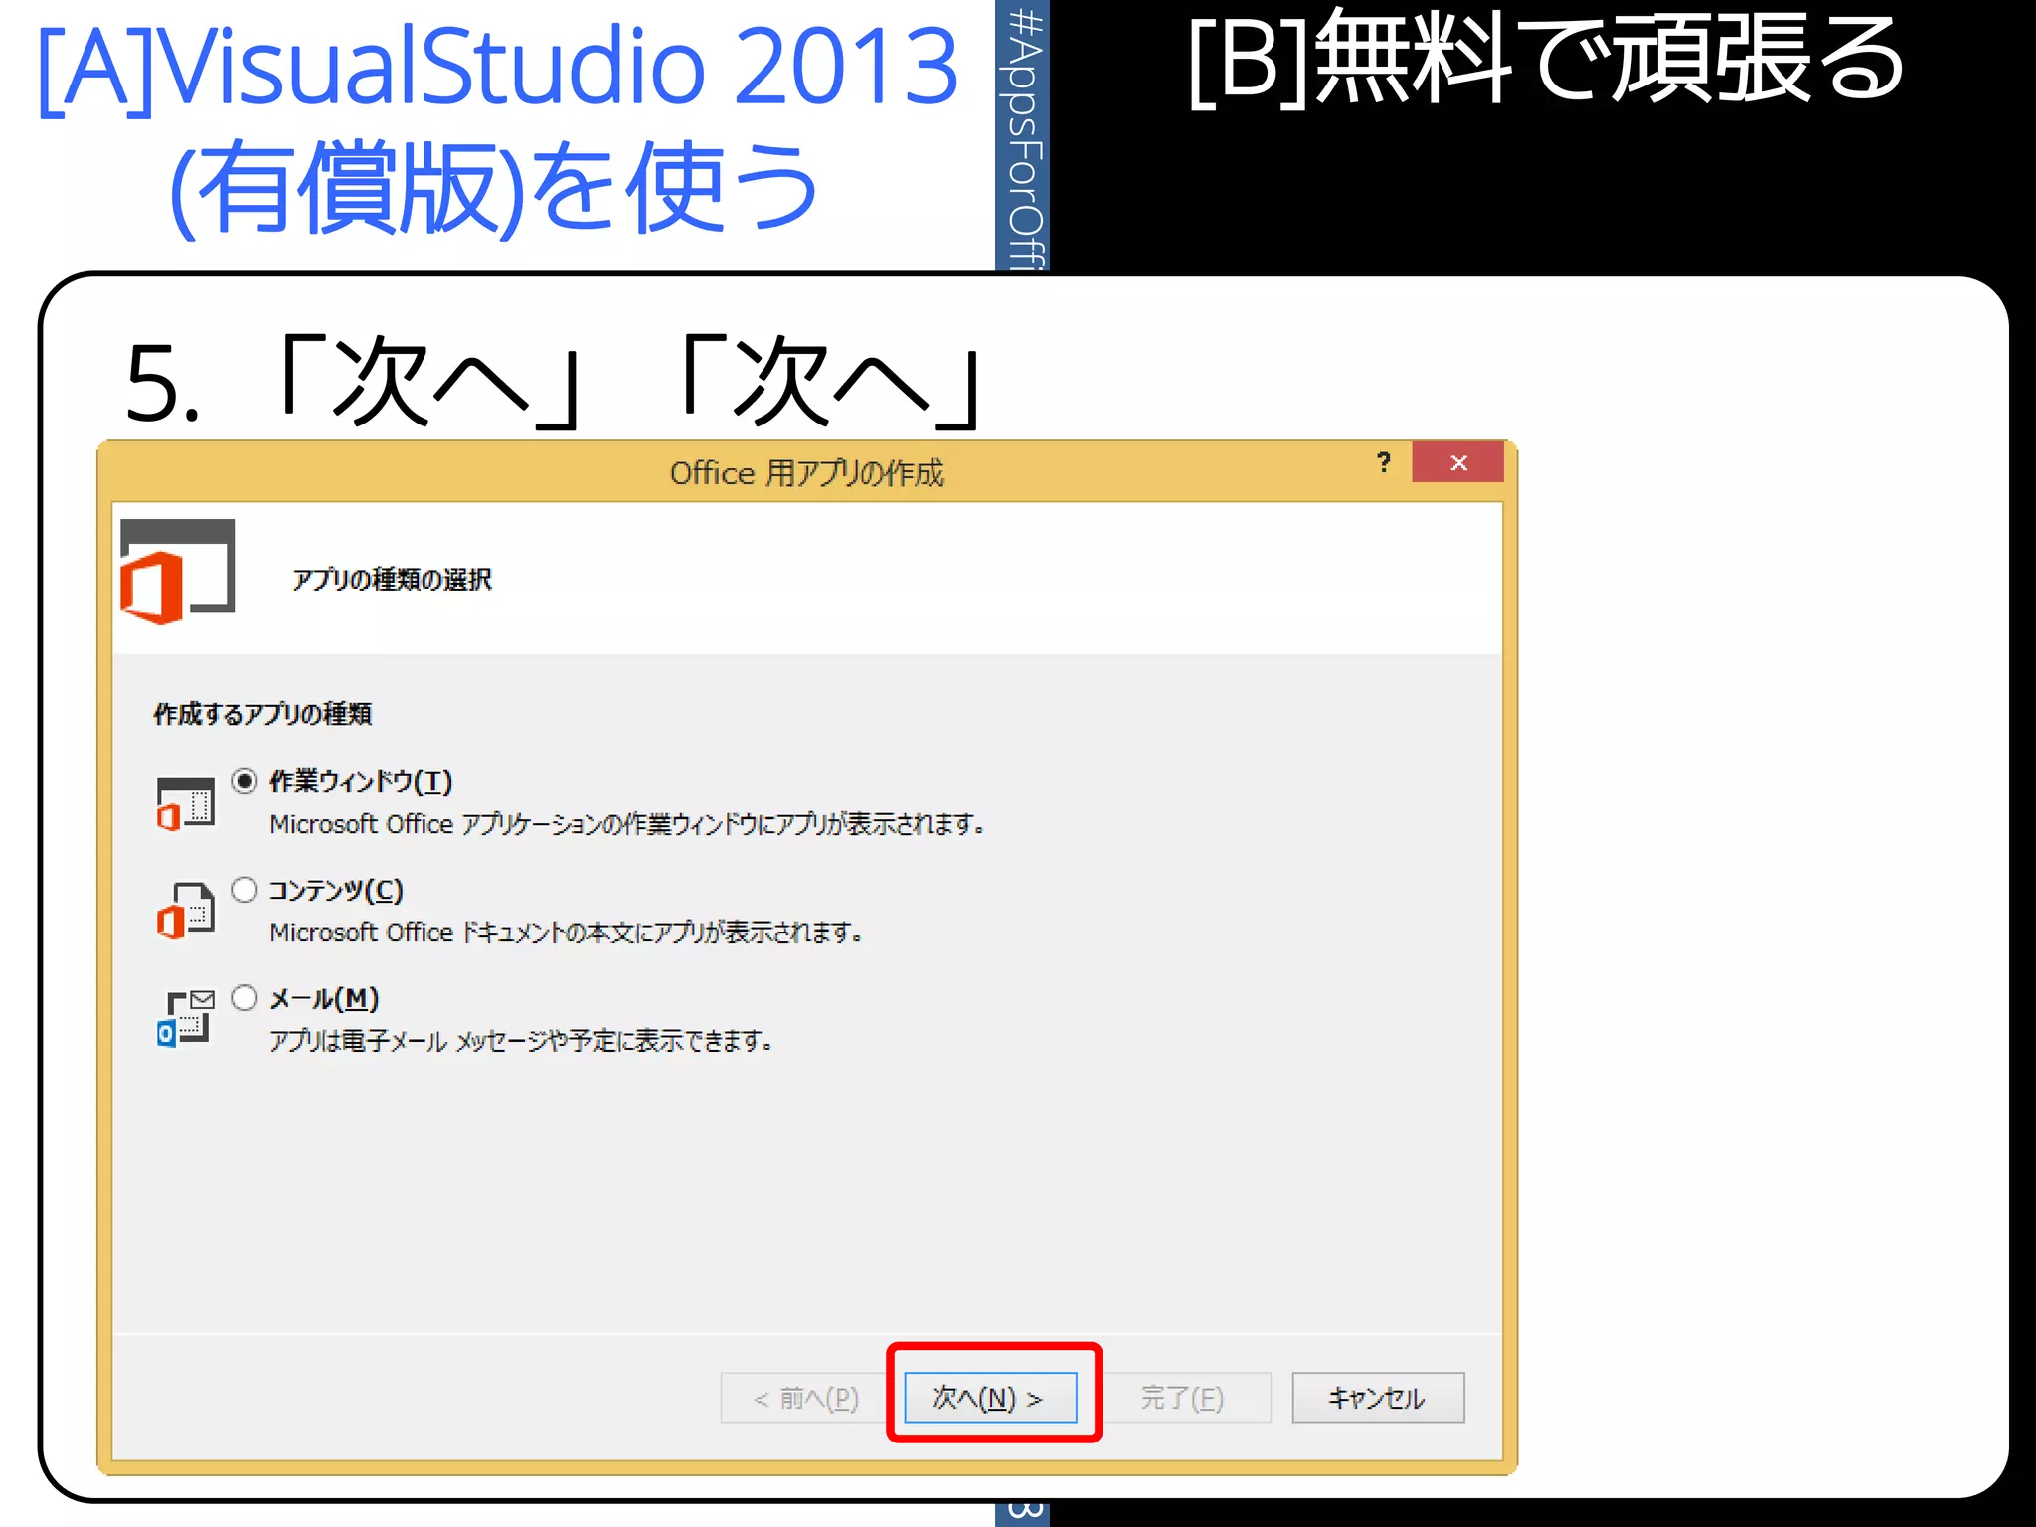Select the メール(M) radio button
This screenshot has width=2036, height=1527.
coord(245,998)
